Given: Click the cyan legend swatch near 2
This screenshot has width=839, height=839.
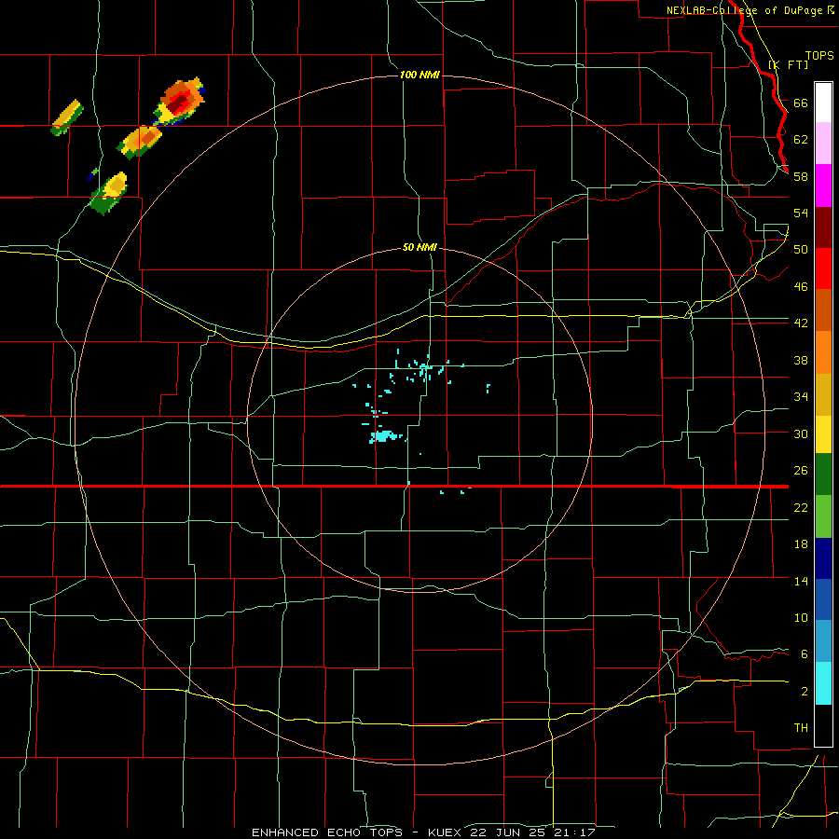Looking at the screenshot, I should (823, 683).
